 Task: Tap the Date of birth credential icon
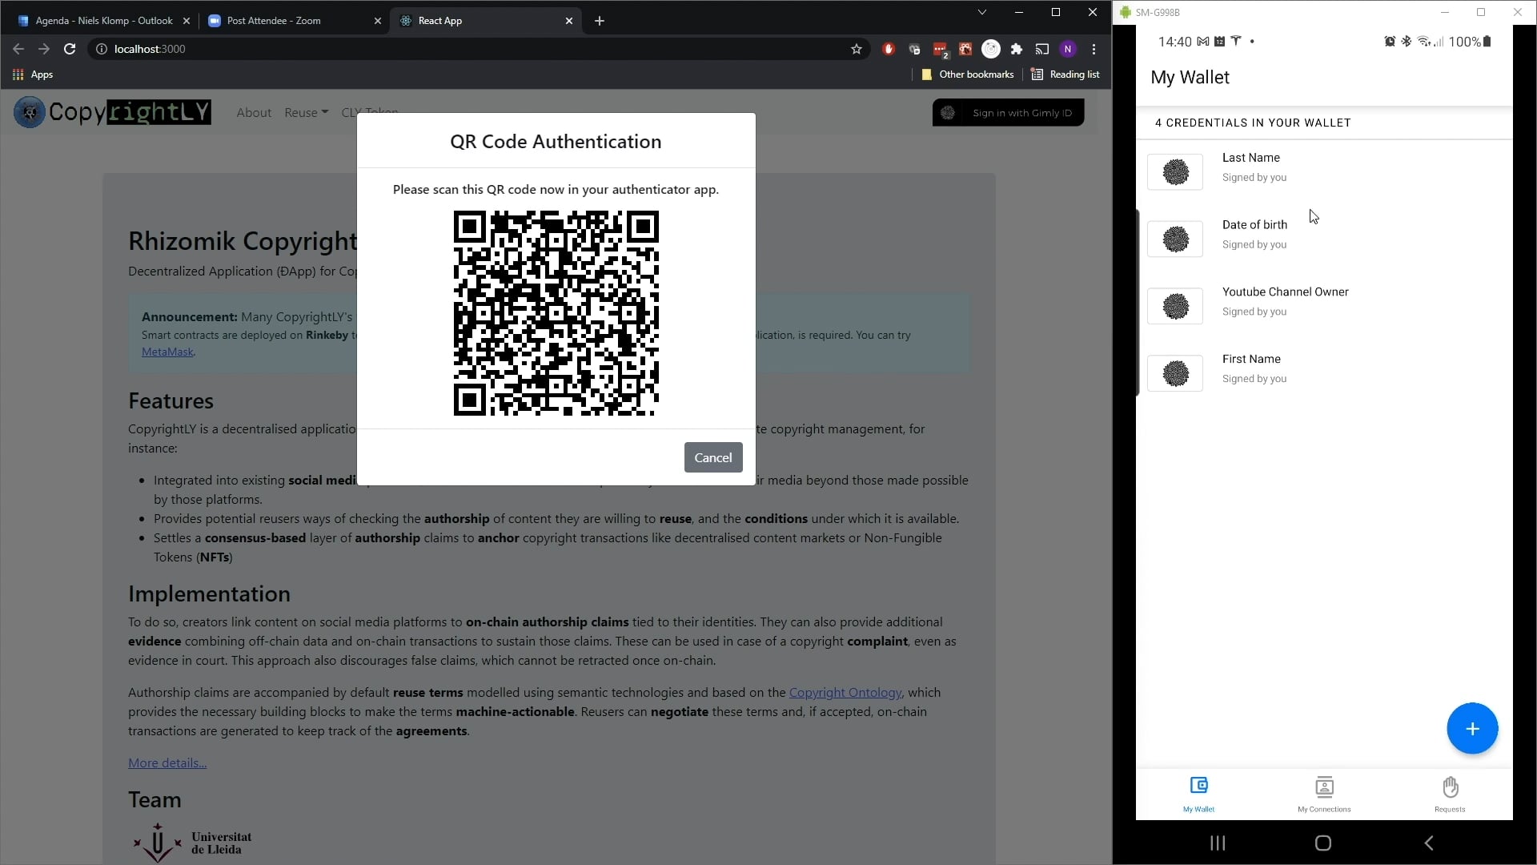1175,239
